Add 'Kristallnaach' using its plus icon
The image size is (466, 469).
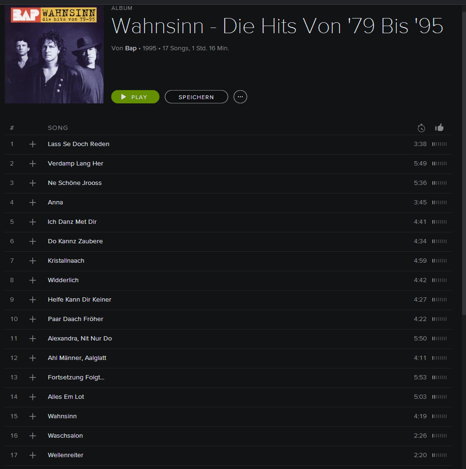coord(33,261)
